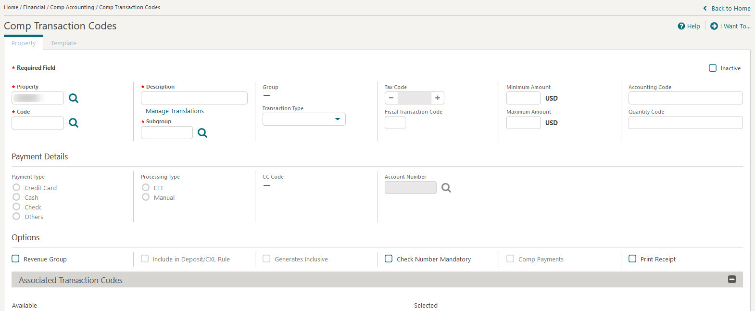Focus the Accounting Code input field
The image size is (755, 311).
click(686, 98)
